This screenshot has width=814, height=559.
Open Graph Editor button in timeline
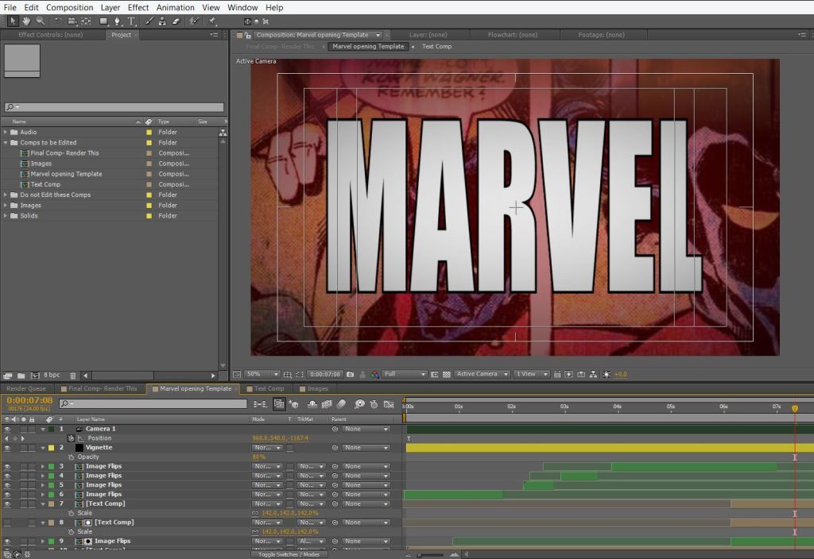[x=388, y=404]
